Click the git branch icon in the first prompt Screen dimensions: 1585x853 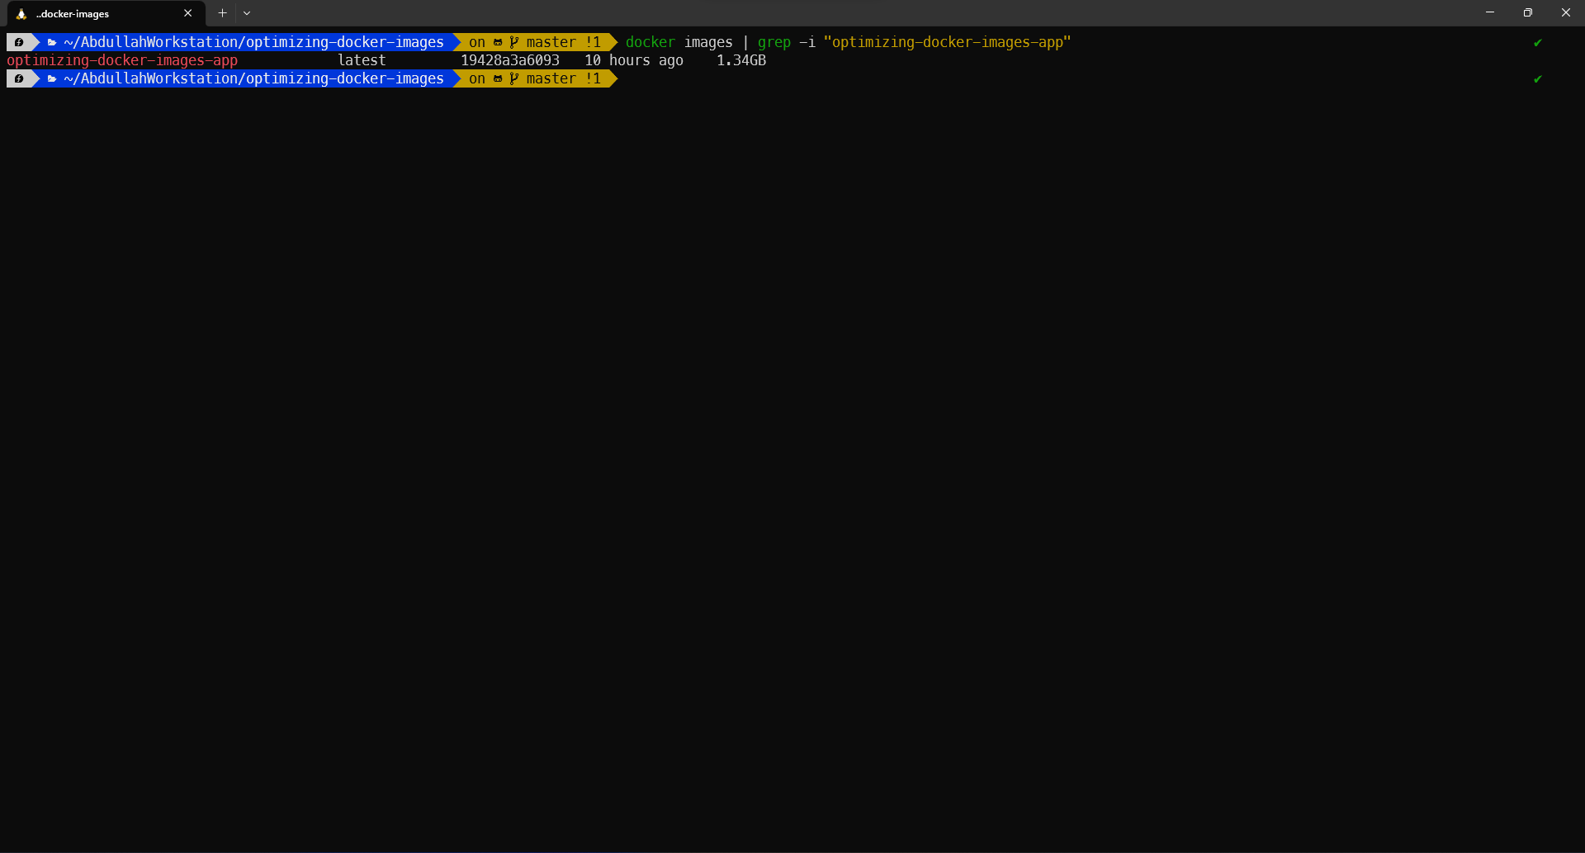[x=514, y=43]
